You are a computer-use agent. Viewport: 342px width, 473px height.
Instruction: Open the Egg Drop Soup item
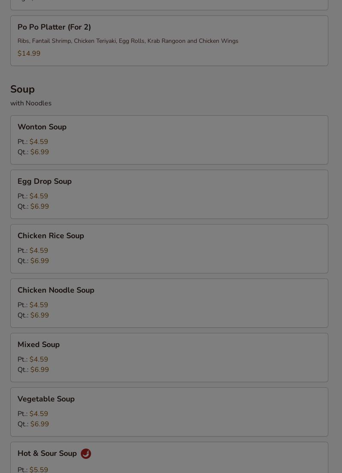pyautogui.click(x=44, y=181)
